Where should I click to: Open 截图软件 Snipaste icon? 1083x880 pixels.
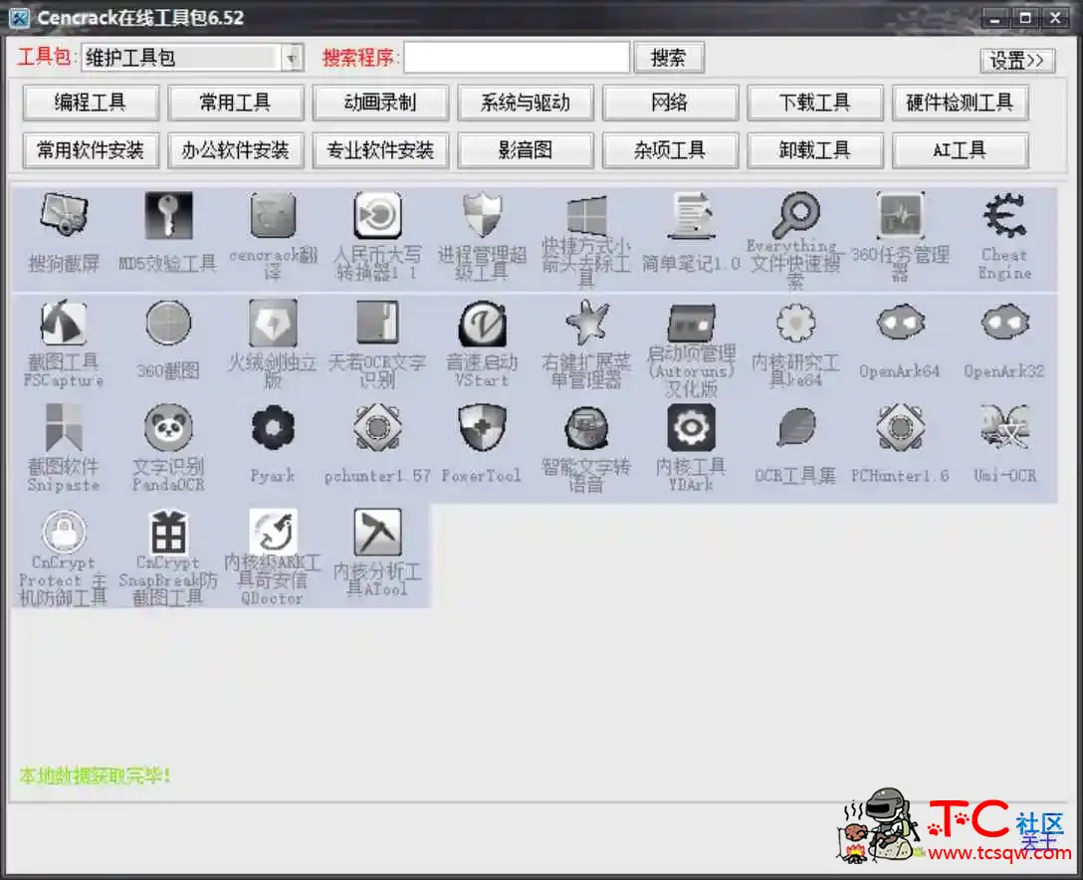coord(64,428)
